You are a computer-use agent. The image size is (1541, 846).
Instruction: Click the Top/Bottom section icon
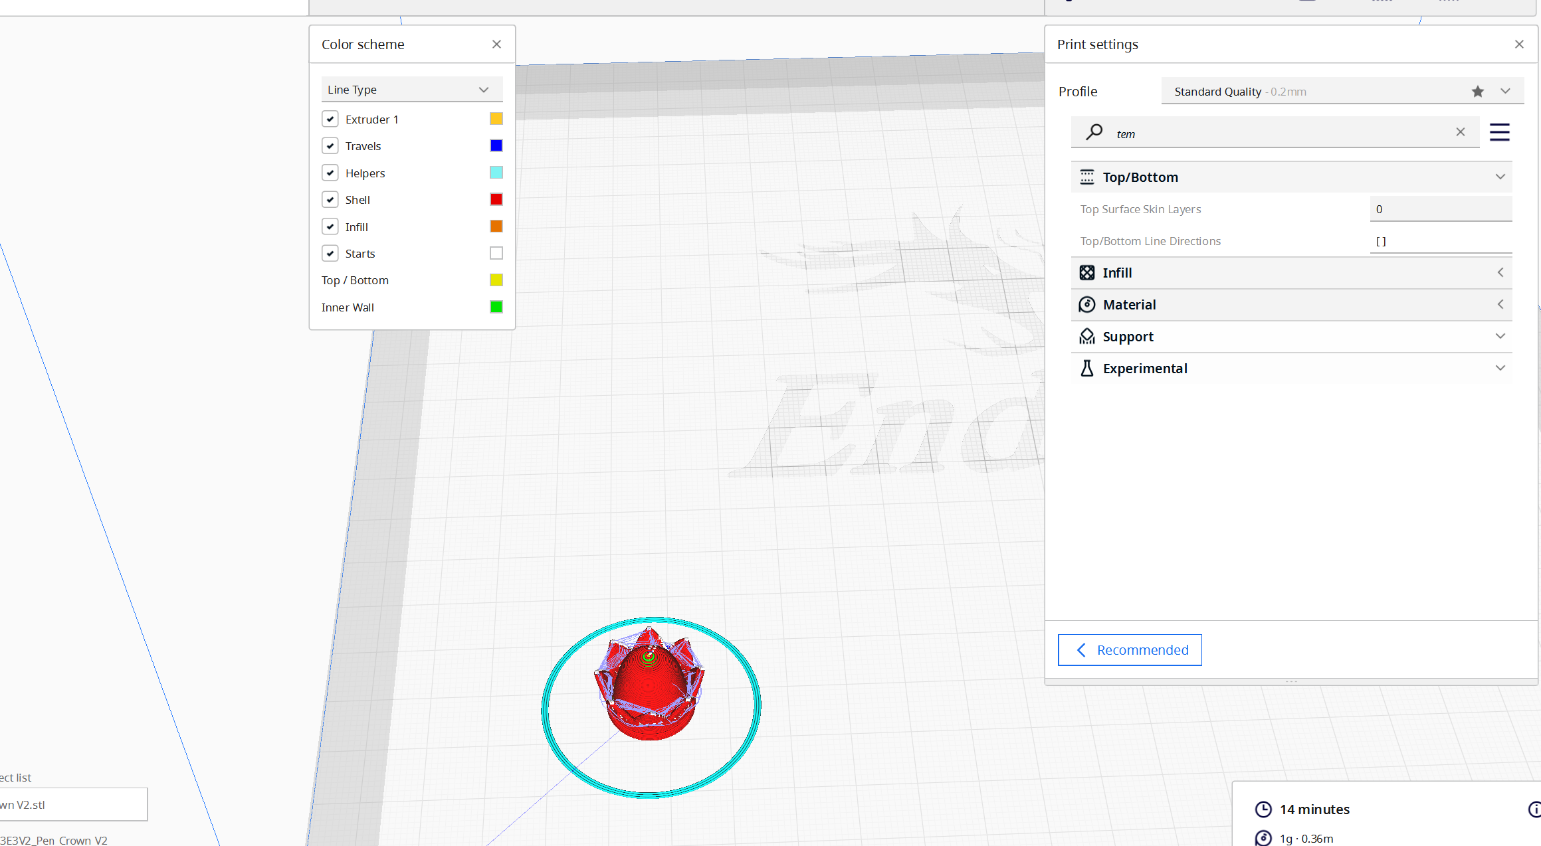pyautogui.click(x=1087, y=177)
